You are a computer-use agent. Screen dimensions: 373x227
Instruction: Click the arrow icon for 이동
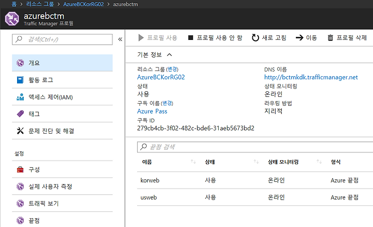click(x=299, y=38)
